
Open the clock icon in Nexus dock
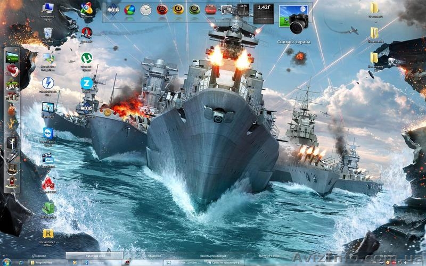[x=145, y=10]
